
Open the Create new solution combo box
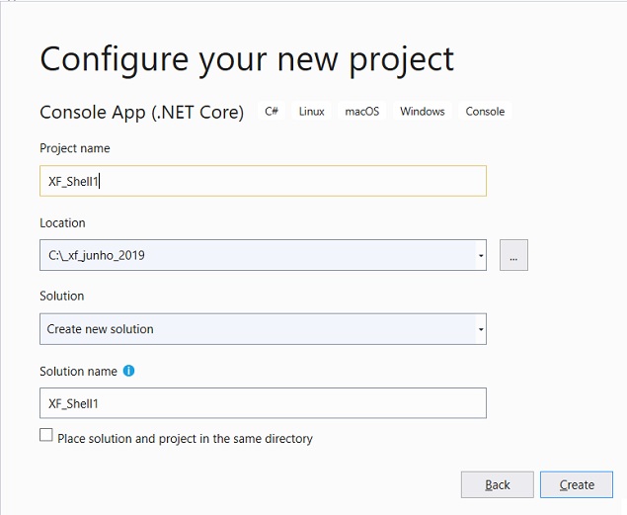click(263, 329)
